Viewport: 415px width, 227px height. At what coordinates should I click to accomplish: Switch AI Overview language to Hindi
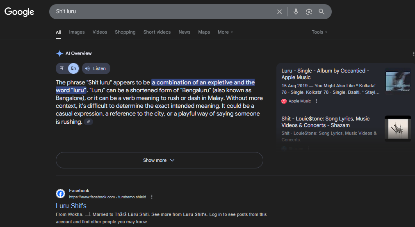pos(62,68)
